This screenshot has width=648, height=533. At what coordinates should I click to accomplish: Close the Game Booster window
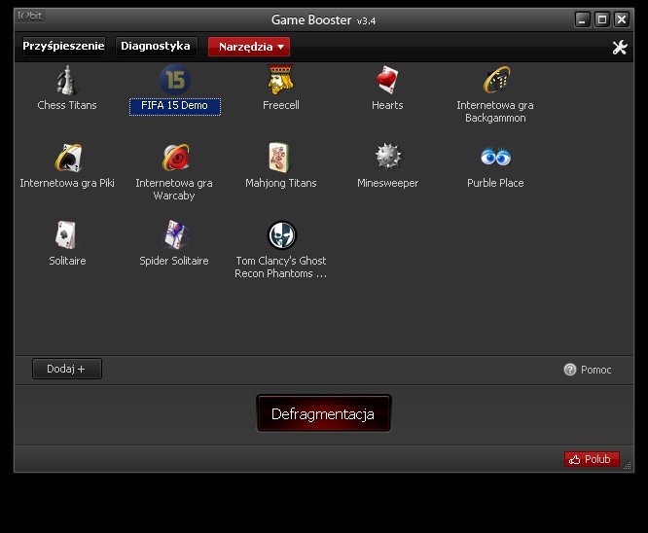(x=622, y=19)
